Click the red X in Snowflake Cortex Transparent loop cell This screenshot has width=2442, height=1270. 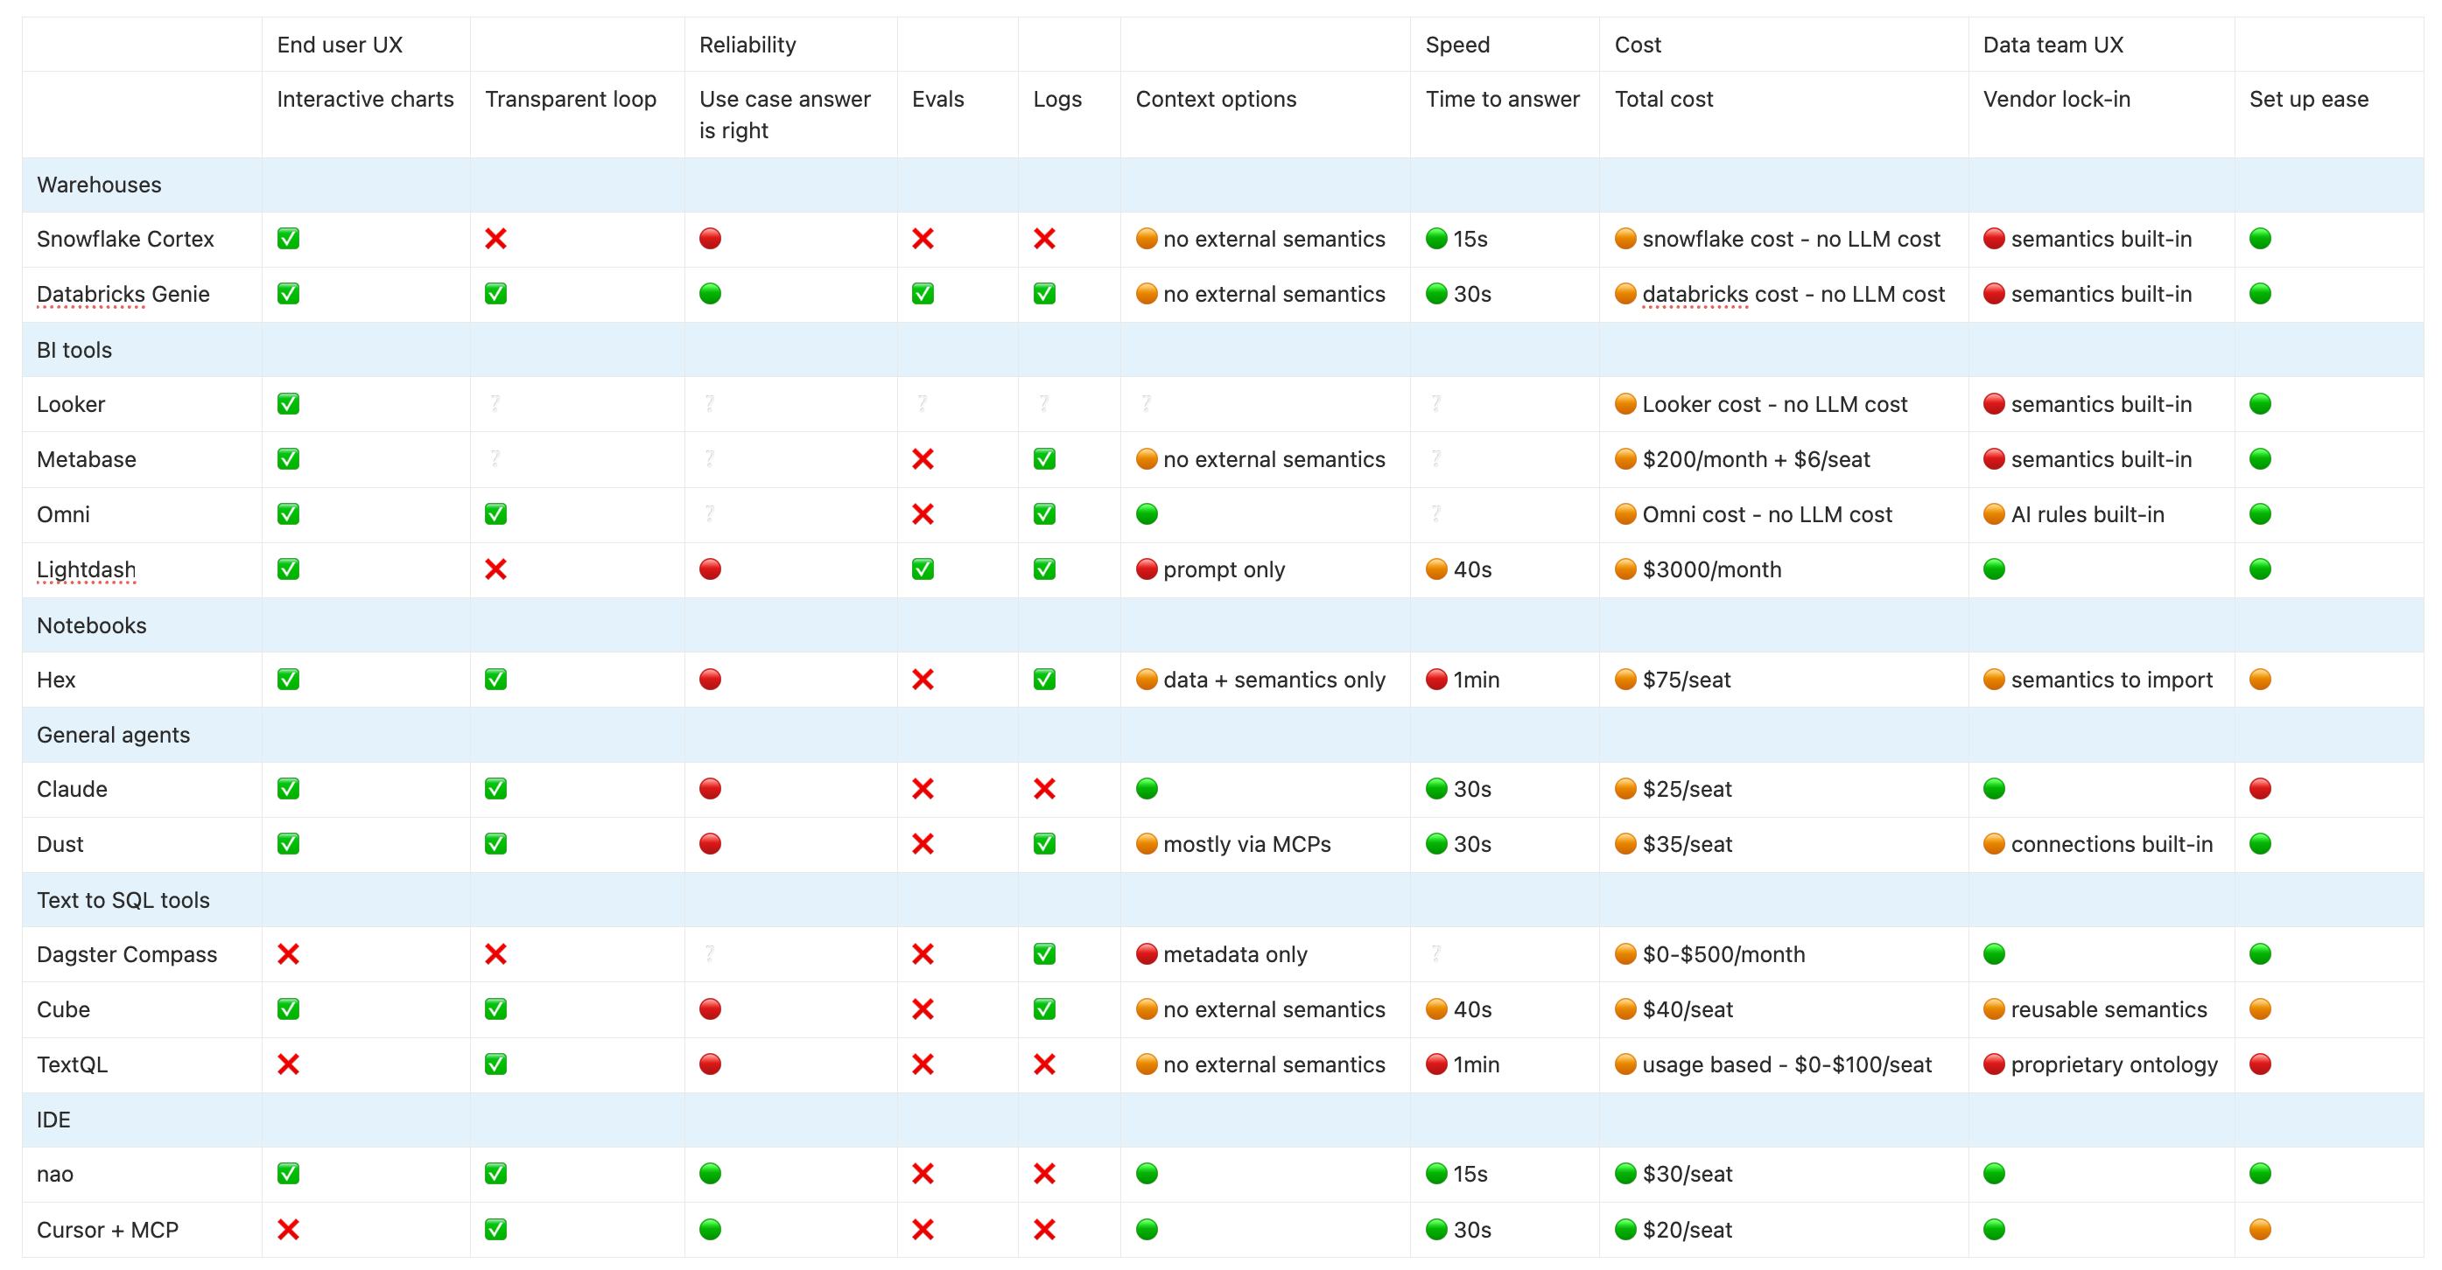[x=495, y=239]
